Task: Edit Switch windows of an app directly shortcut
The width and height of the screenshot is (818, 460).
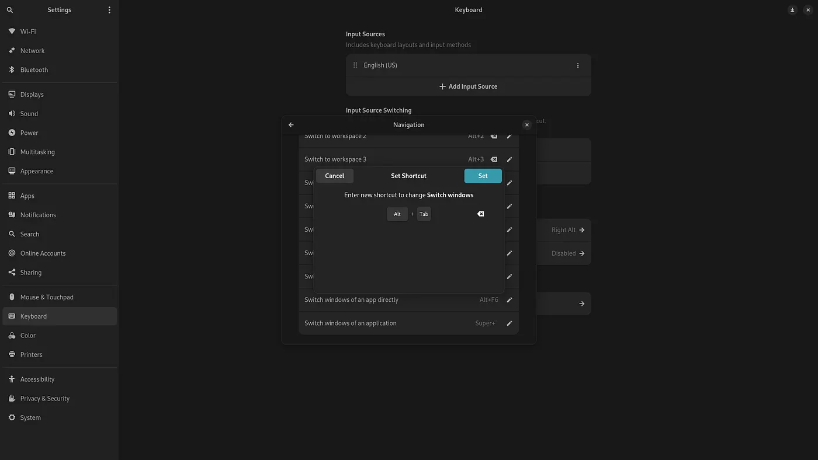Action: coord(509,300)
